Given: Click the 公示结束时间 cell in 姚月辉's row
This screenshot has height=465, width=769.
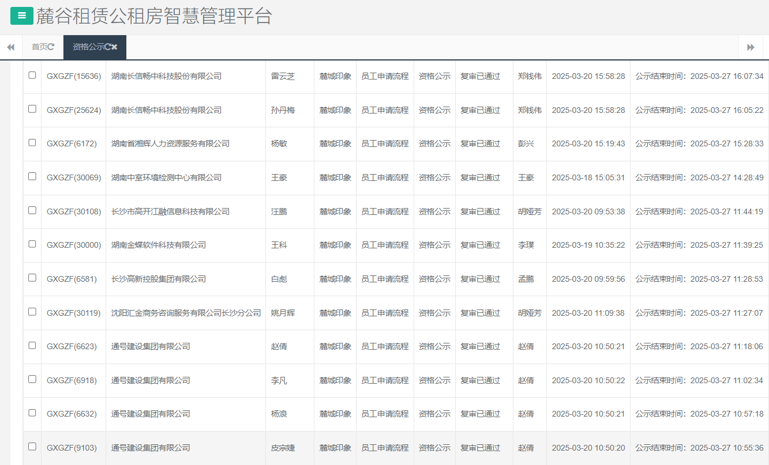Looking at the screenshot, I should tap(699, 312).
